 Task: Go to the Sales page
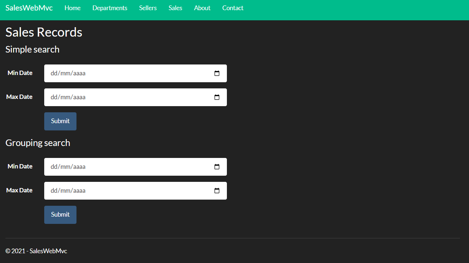[x=175, y=8]
